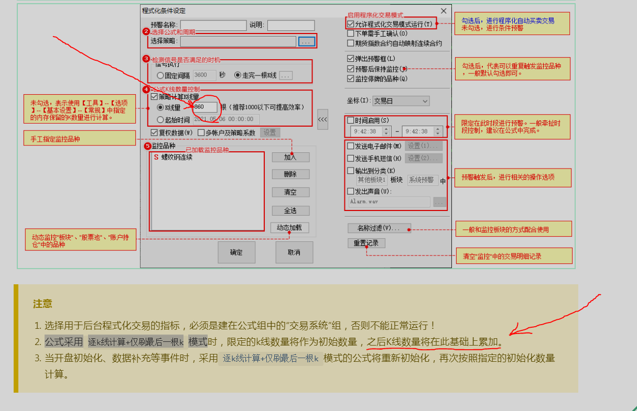Enable 期货指数合约自动映射连续合约 checkbox
The image size is (637, 411).
click(x=351, y=43)
